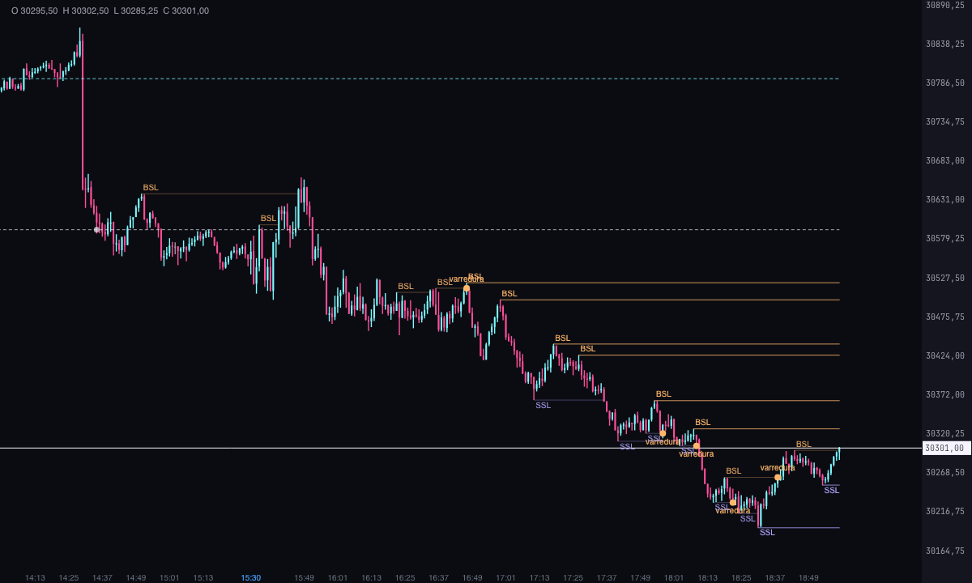Screen dimensions: 972x583
Task: Select the 18:13 time axis label
Action: [708, 578]
